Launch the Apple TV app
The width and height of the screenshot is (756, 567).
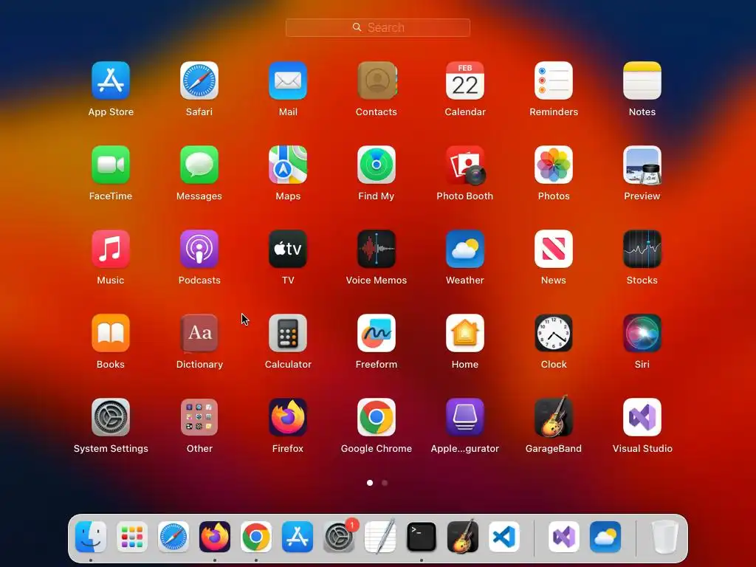coord(288,249)
